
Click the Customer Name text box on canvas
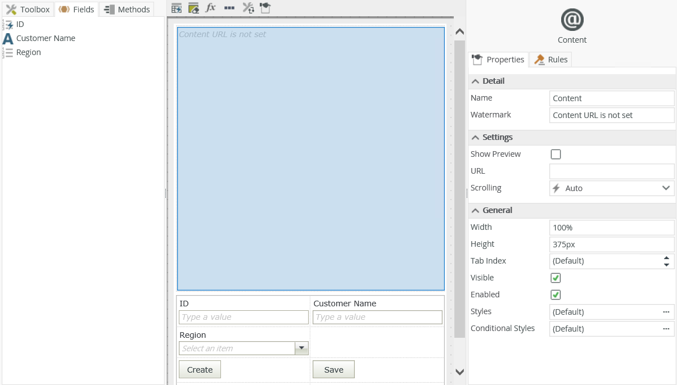377,317
